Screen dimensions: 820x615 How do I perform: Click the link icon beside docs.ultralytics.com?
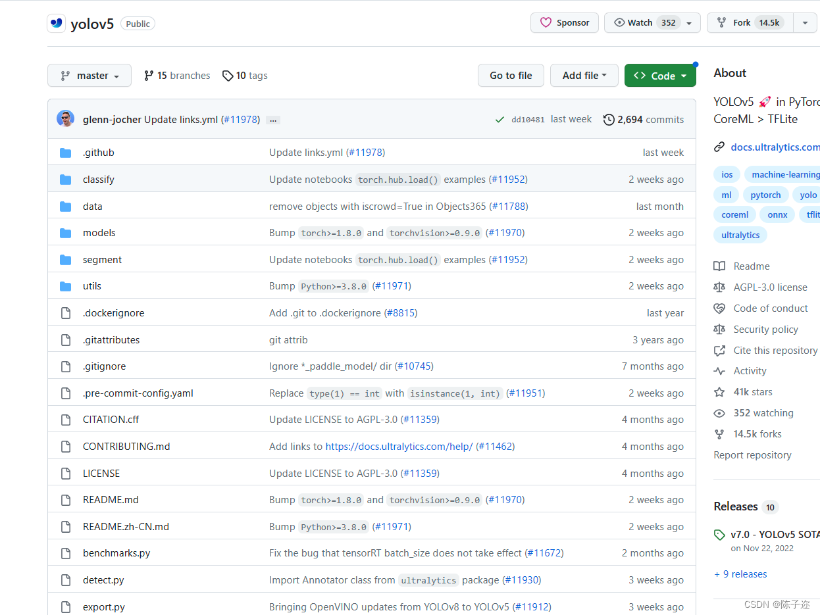click(x=719, y=147)
